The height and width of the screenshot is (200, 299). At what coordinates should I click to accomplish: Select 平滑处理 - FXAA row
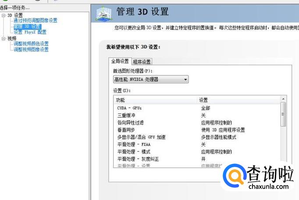197,144
